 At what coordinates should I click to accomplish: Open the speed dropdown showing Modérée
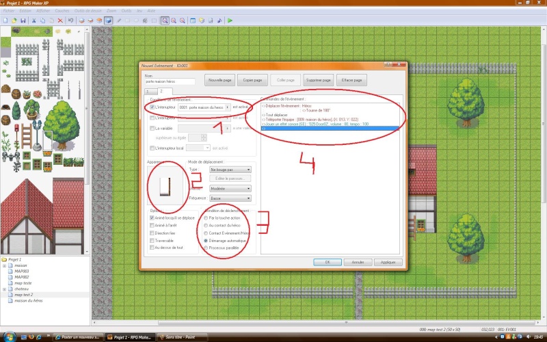[230, 189]
